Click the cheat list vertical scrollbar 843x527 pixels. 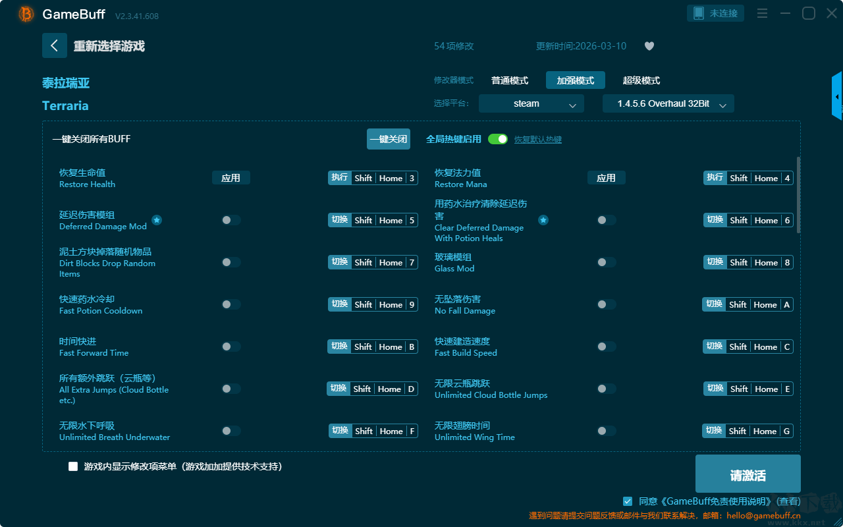799,195
